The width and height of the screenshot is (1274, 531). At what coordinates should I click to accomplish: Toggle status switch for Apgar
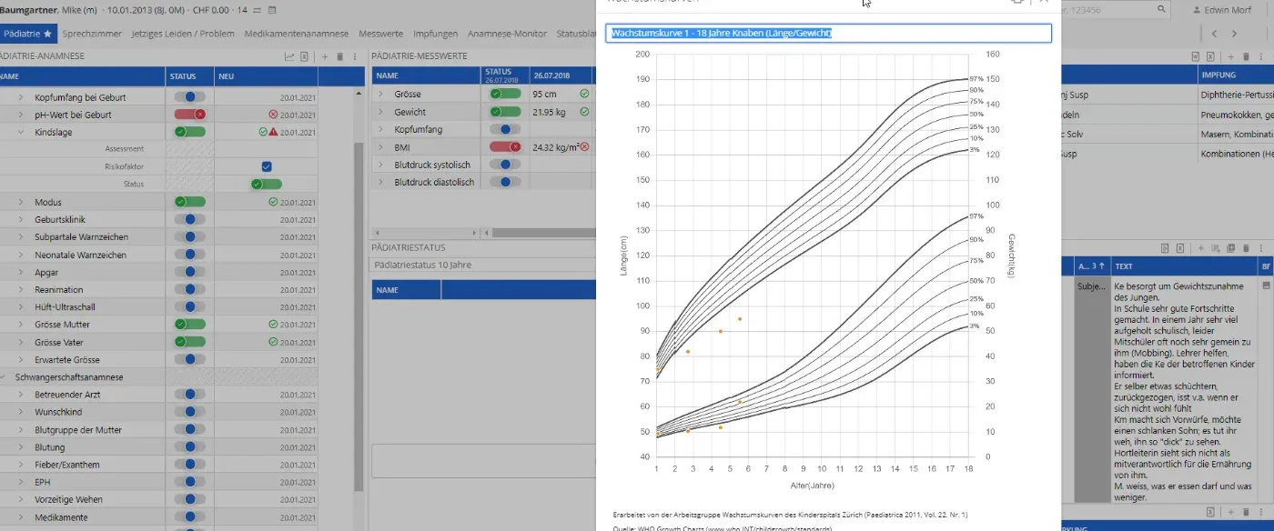pos(190,272)
